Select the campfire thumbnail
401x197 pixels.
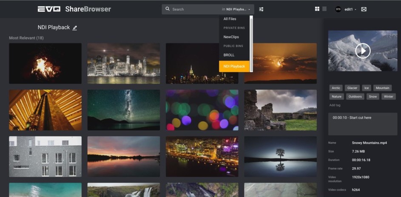(x=45, y=63)
